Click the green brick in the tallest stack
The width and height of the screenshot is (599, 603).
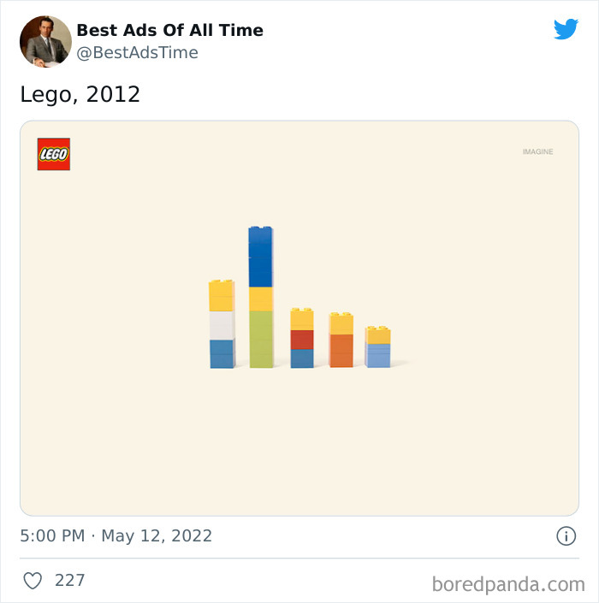coord(261,340)
